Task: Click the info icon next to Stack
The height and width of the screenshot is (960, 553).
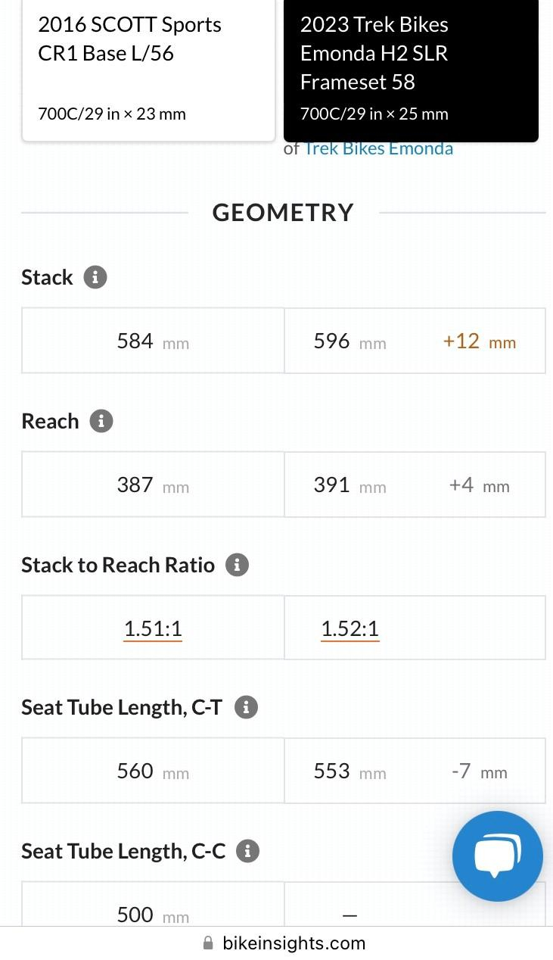Action: tap(95, 277)
